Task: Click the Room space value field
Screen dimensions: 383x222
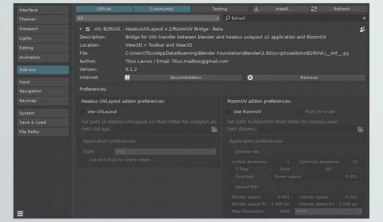Action: coord(316,177)
